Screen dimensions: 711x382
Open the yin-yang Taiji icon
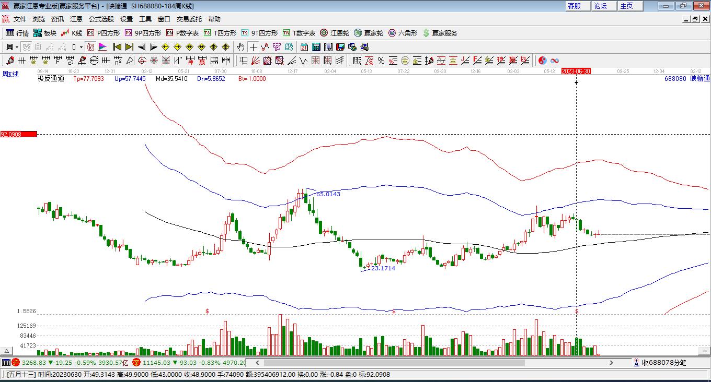pos(543,61)
